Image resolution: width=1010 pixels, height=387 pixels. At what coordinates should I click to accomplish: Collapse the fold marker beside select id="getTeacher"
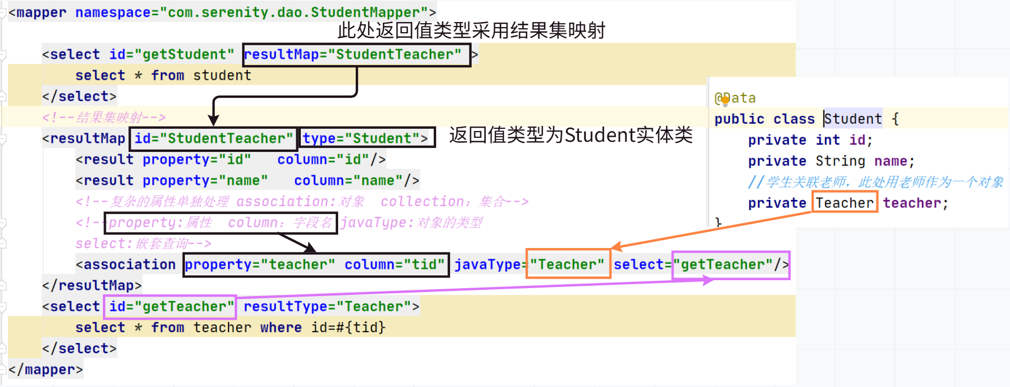3,307
